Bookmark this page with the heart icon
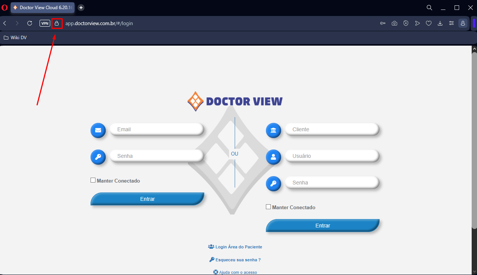This screenshot has height=275, width=477. pyautogui.click(x=429, y=24)
